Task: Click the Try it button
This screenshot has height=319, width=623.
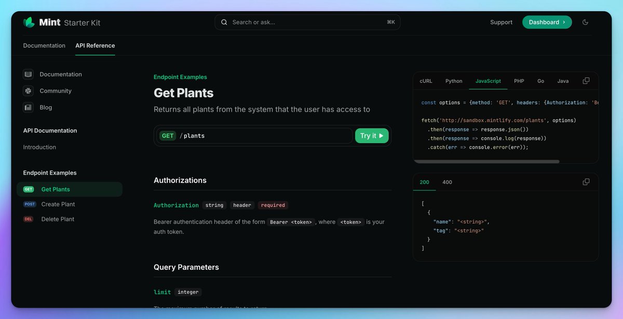Action: (x=372, y=136)
